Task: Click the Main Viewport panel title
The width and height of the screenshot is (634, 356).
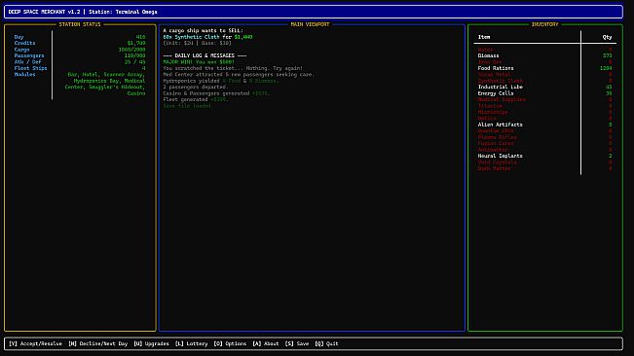Action: tap(310, 24)
